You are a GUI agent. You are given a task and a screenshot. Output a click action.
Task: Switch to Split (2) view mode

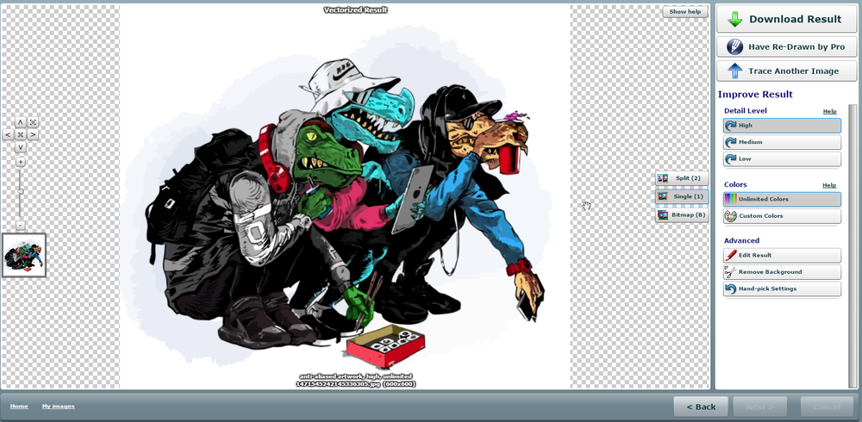[682, 178]
